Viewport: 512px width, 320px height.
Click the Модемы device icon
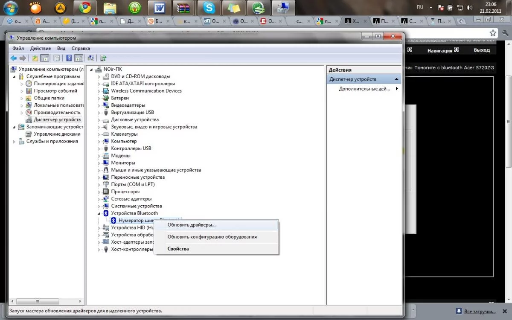click(106, 156)
